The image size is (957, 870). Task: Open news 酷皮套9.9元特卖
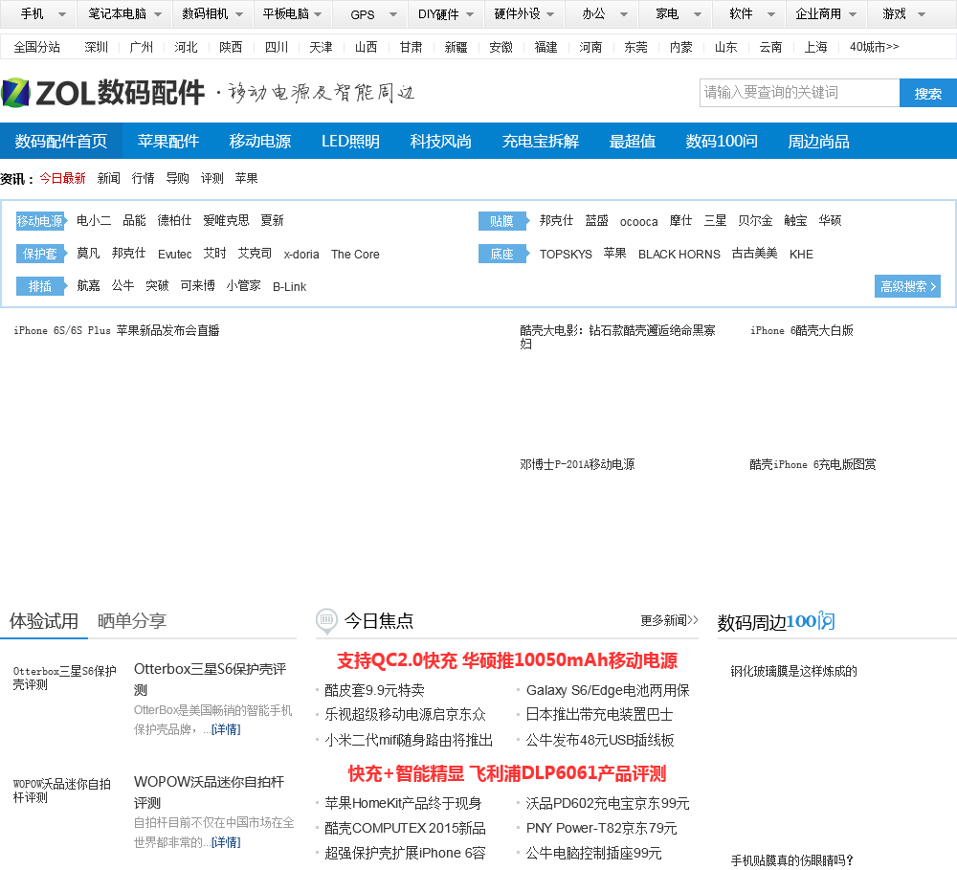374,690
